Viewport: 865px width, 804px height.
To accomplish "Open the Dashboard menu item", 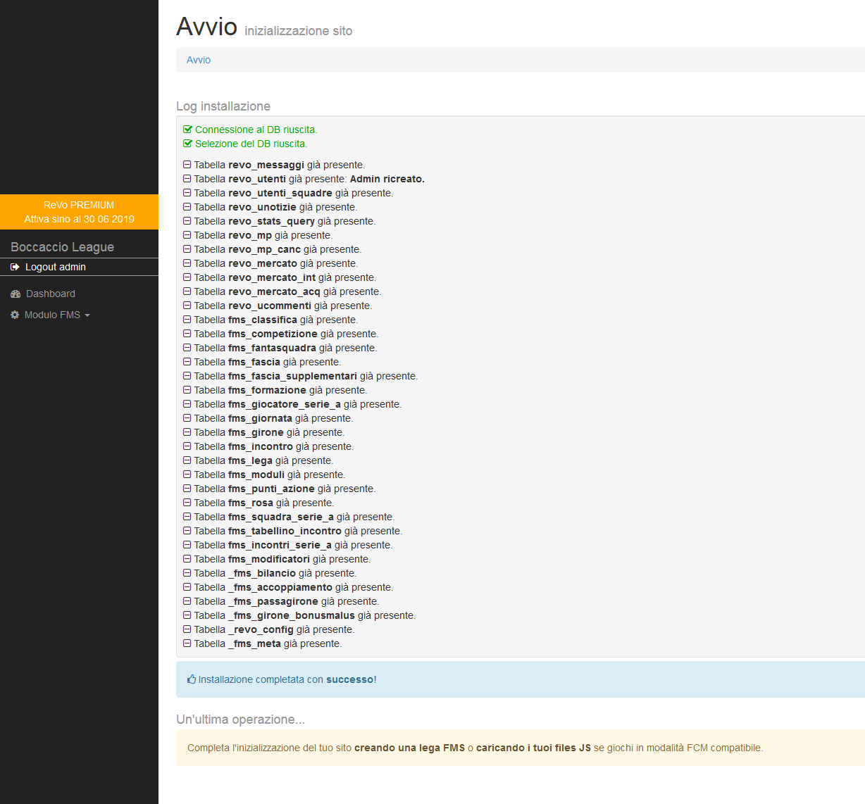I will coord(50,294).
